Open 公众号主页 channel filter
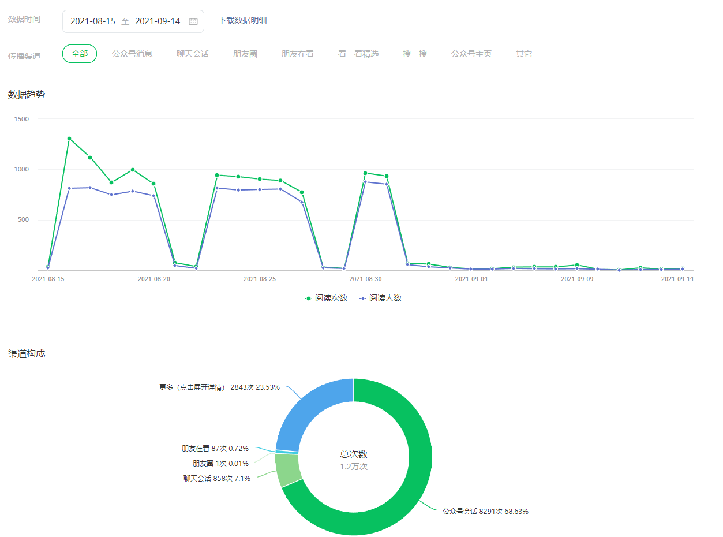The height and width of the screenshot is (537, 723). (x=471, y=54)
